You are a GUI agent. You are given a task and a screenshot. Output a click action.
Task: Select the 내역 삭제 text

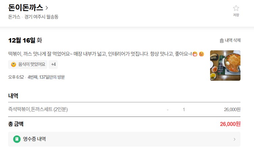[233, 41]
